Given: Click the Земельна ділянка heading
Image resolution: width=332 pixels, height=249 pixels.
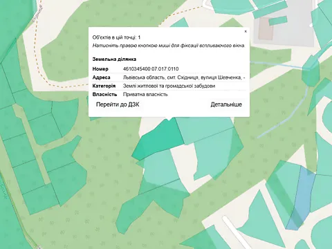Looking at the screenshot, I should (114, 59).
